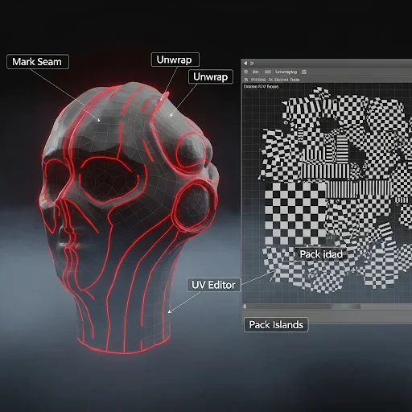Image resolution: width=412 pixels, height=412 pixels.
Task: Click the first icon in the Unwrapping toolbar row
Action: click(246, 72)
